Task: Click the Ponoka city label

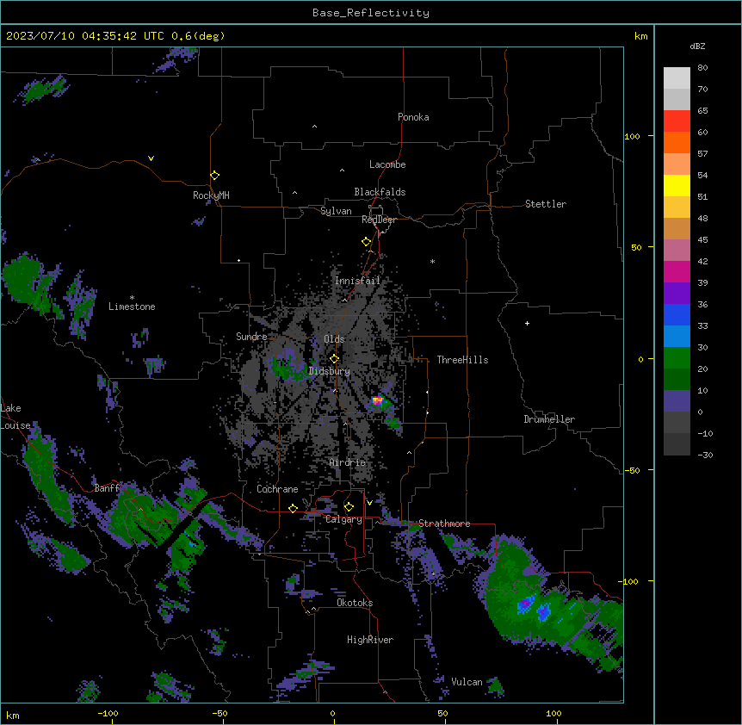Action: (x=413, y=117)
